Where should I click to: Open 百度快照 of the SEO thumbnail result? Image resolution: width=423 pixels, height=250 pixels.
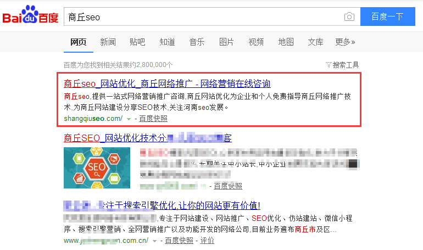[x=228, y=186]
